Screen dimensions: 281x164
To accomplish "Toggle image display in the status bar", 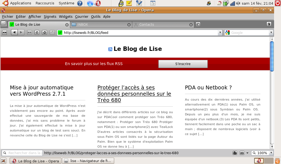I will coord(235,153).
